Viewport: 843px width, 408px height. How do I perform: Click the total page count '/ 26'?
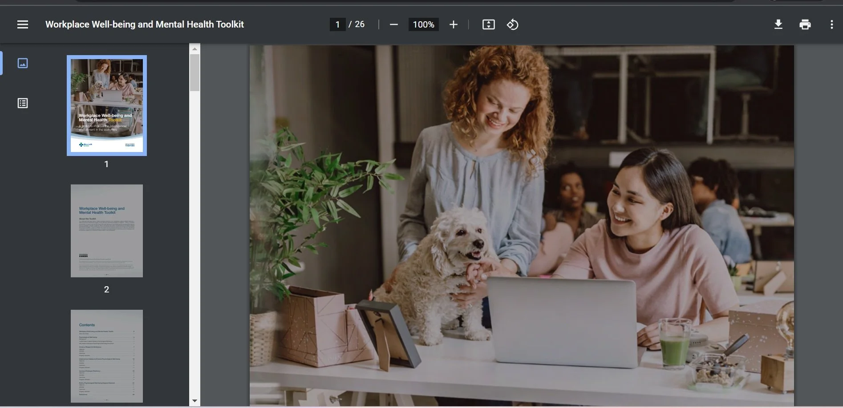[x=357, y=24]
